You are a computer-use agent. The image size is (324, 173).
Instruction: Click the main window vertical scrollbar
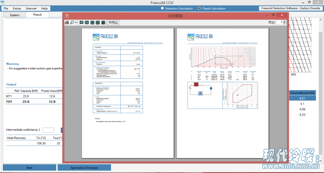[320, 90]
